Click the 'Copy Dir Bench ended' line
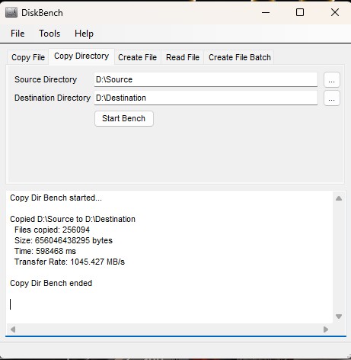 (x=51, y=283)
